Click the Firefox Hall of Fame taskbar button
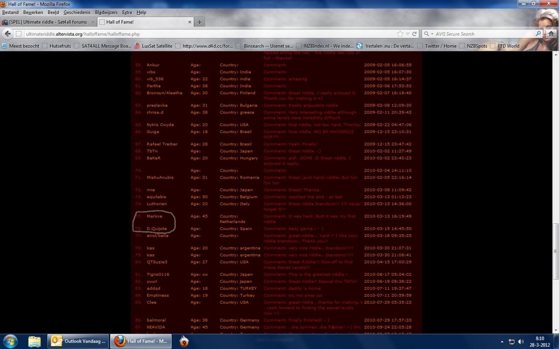559x349 pixels. (x=141, y=341)
